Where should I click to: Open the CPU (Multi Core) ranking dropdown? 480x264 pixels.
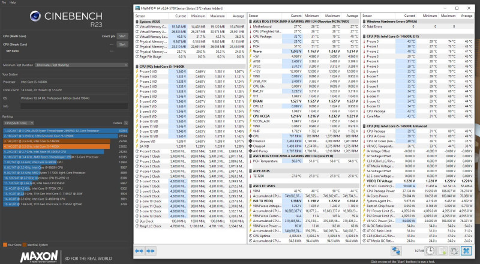coord(19,123)
